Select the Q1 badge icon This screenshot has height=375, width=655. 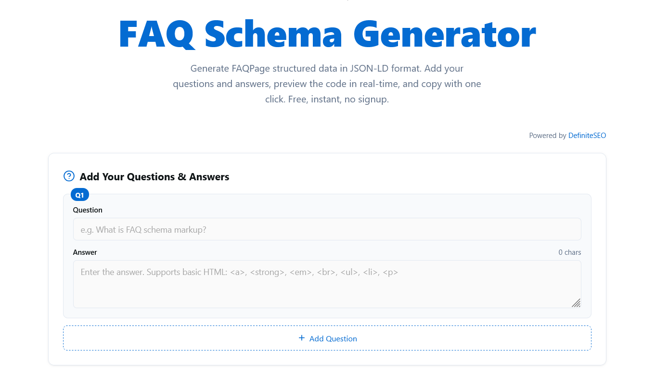coord(79,194)
